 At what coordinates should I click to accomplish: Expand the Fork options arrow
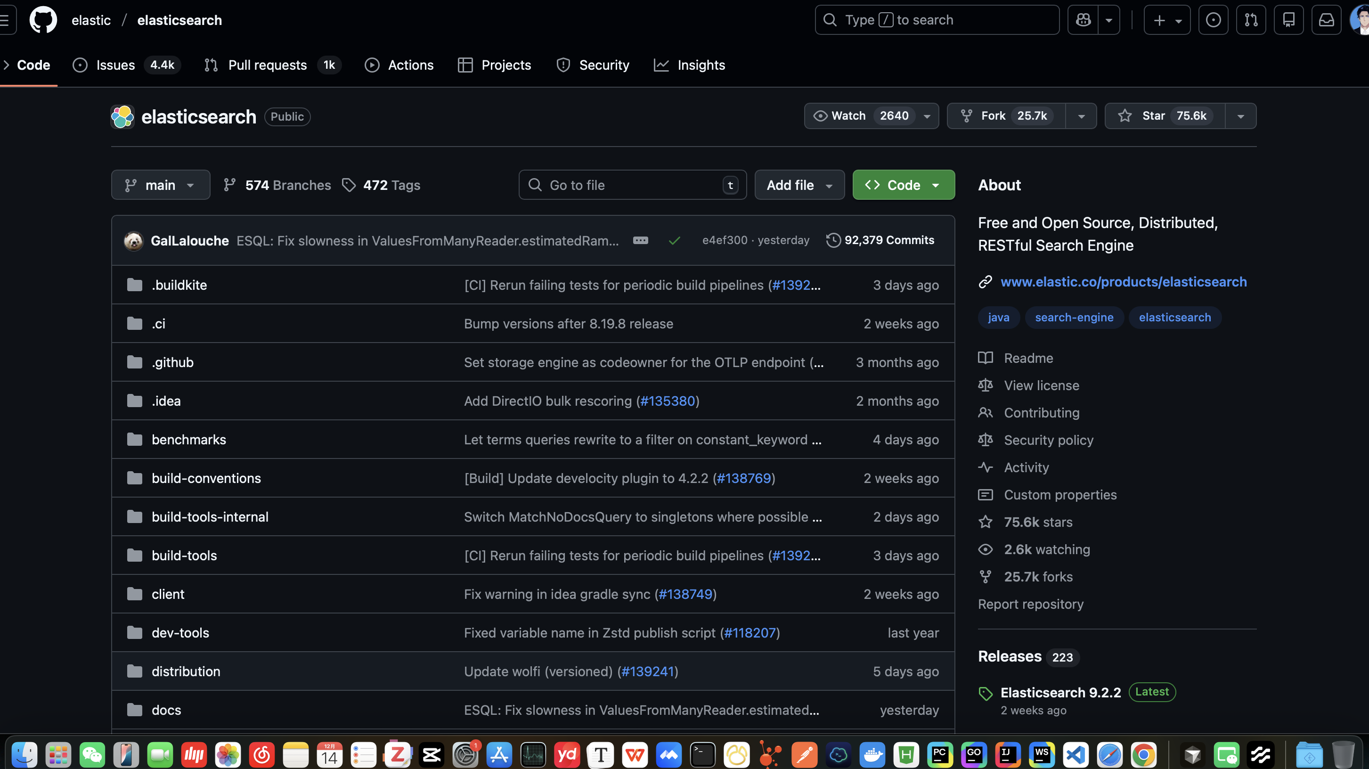coord(1081,116)
